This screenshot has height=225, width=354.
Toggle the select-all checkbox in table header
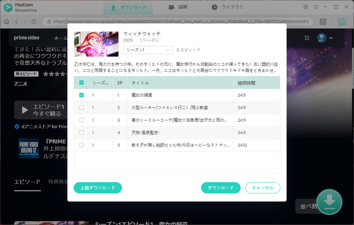coord(81,82)
